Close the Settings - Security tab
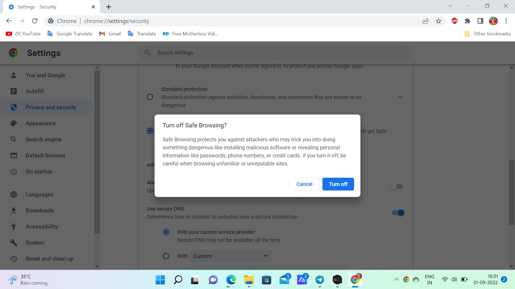Viewport: 515px width, 289px height. point(93,7)
